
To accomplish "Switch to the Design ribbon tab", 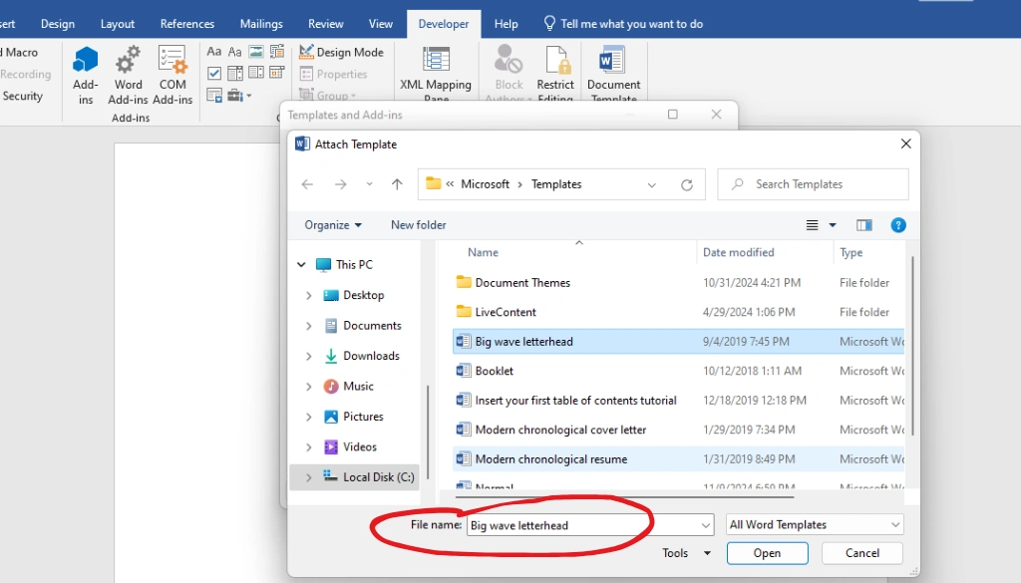I will coord(57,24).
